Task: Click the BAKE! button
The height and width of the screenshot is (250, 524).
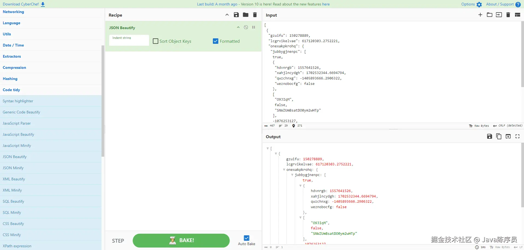Action: 181,240
